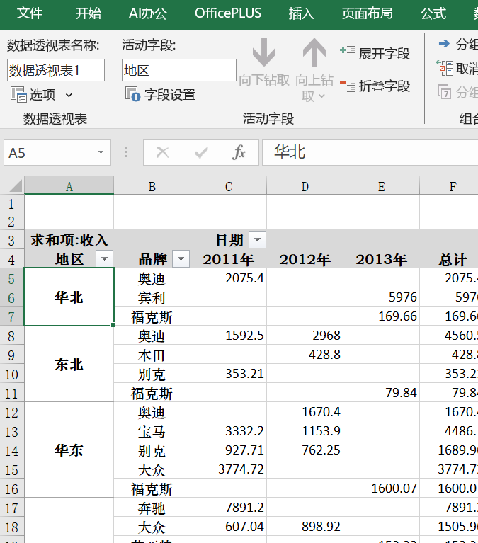The image size is (478, 543).
Task: Click 折叠字段 collapse field
Action: click(x=375, y=86)
